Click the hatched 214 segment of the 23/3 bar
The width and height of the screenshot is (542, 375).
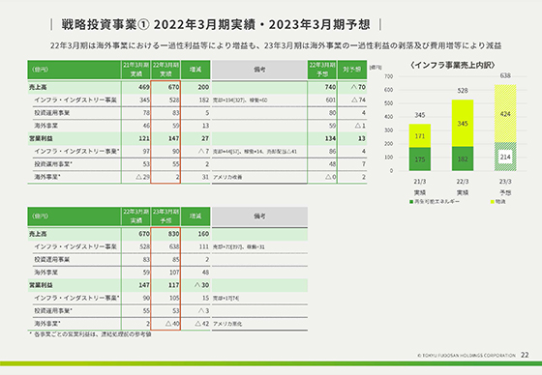[505, 157]
